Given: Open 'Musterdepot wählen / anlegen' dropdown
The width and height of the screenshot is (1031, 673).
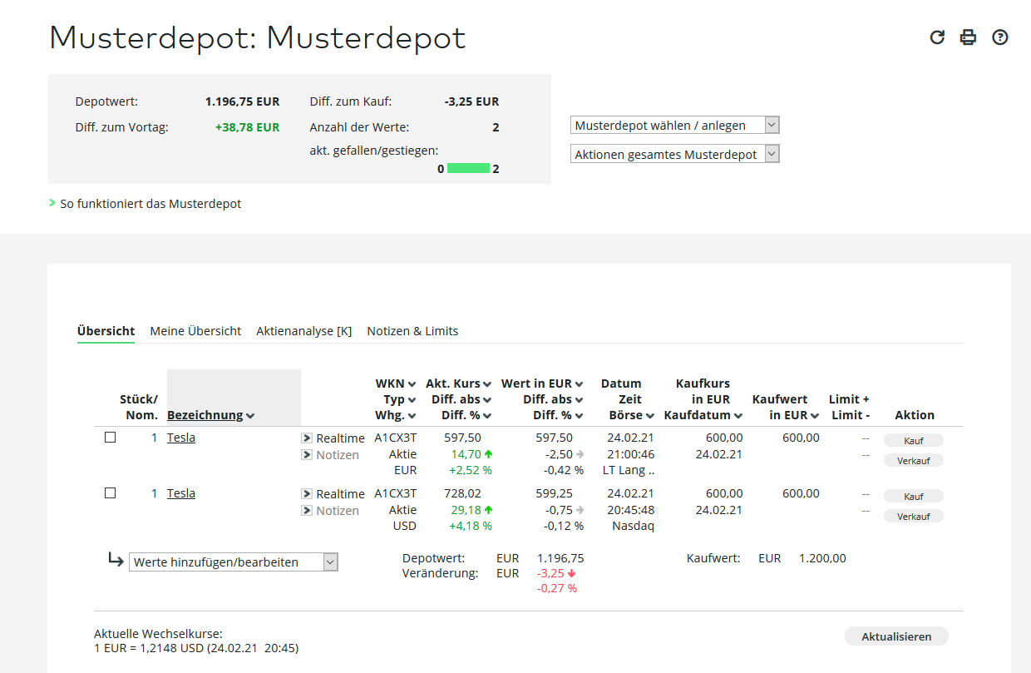Looking at the screenshot, I should pyautogui.click(x=675, y=126).
